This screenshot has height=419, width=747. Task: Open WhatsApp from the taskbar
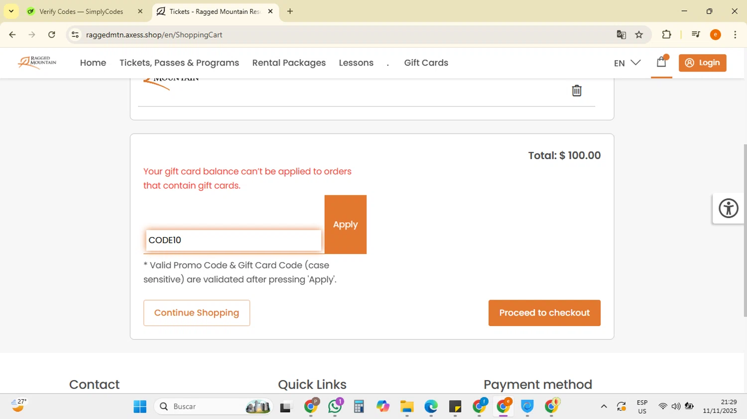335,407
